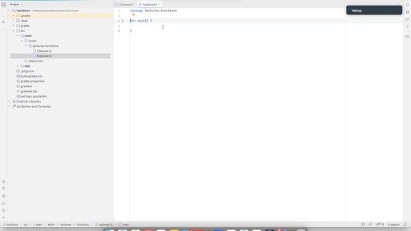The height and width of the screenshot is (231, 411).
Task: Collapse the src folder
Action: tap(13, 31)
